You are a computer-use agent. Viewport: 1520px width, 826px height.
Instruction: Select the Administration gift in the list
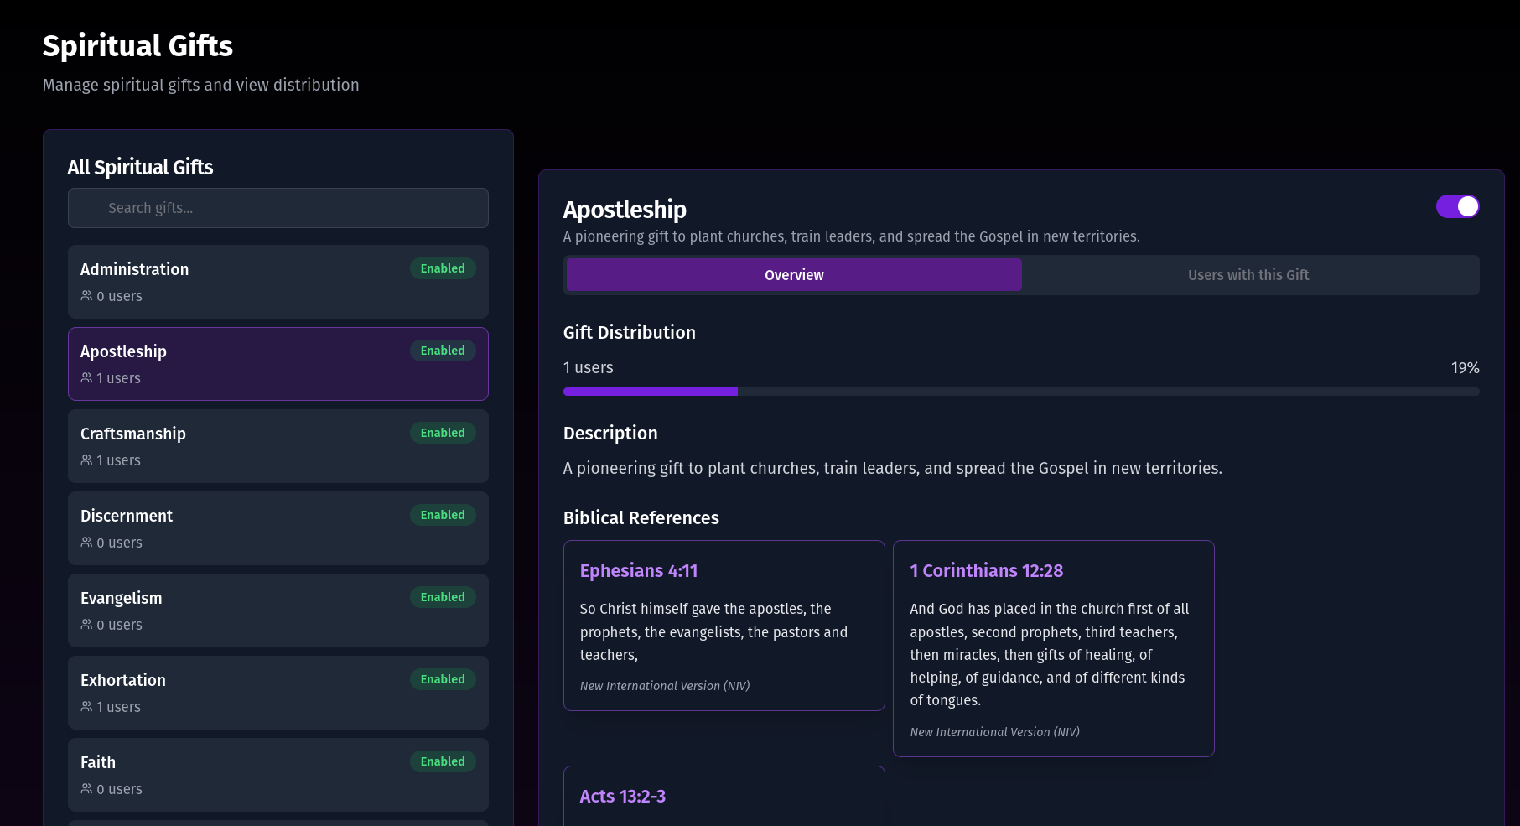pos(278,282)
